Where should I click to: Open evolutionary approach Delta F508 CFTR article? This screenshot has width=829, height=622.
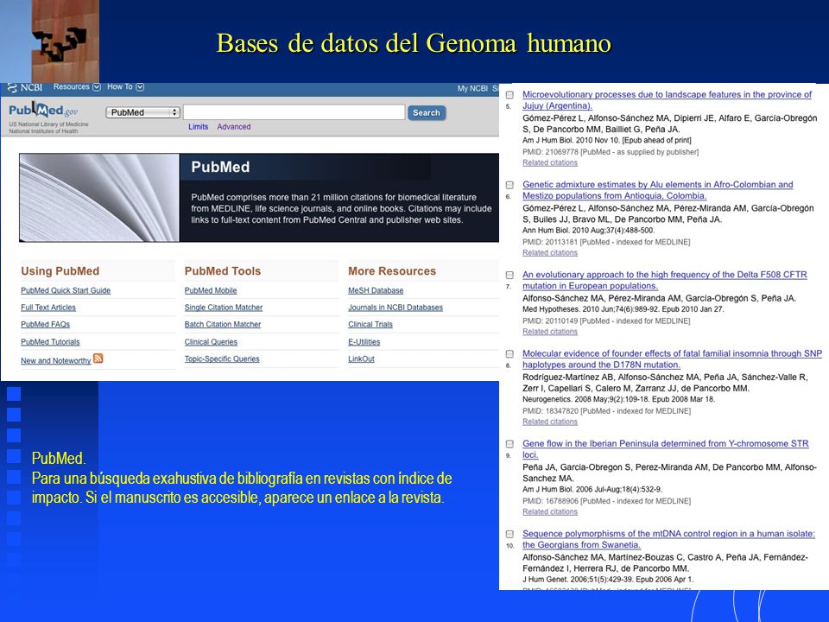(x=665, y=280)
